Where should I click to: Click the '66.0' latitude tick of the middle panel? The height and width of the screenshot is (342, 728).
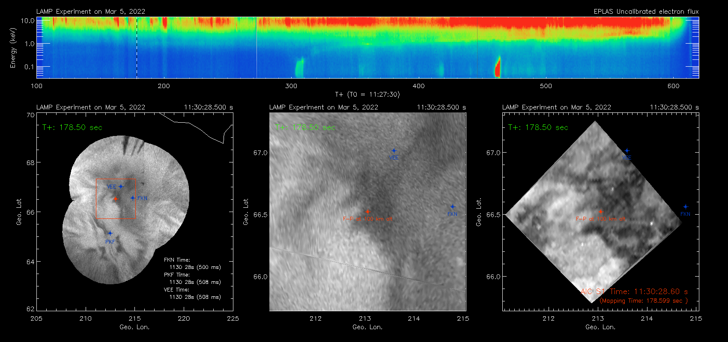[x=260, y=277]
